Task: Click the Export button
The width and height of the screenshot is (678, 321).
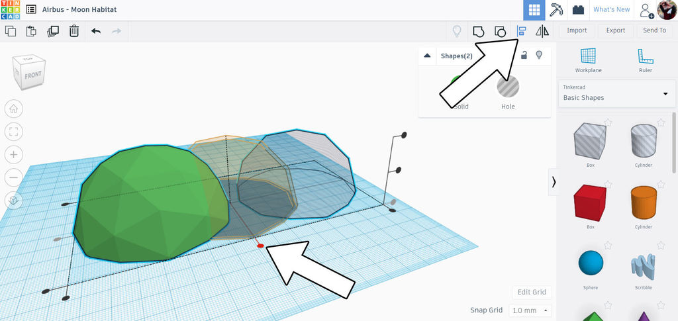Action: (x=615, y=30)
